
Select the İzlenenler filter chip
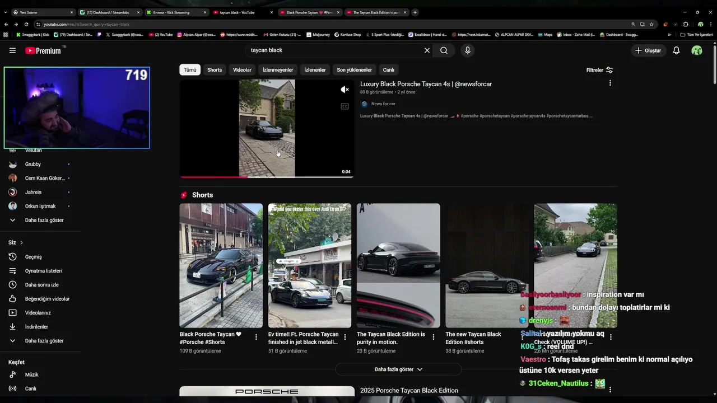pyautogui.click(x=315, y=70)
